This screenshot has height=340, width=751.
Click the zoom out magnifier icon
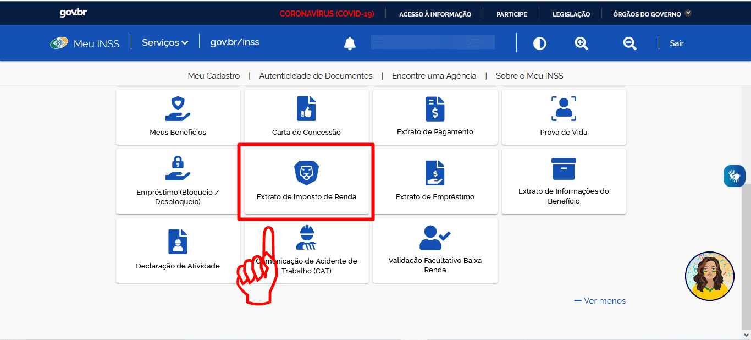pos(630,43)
